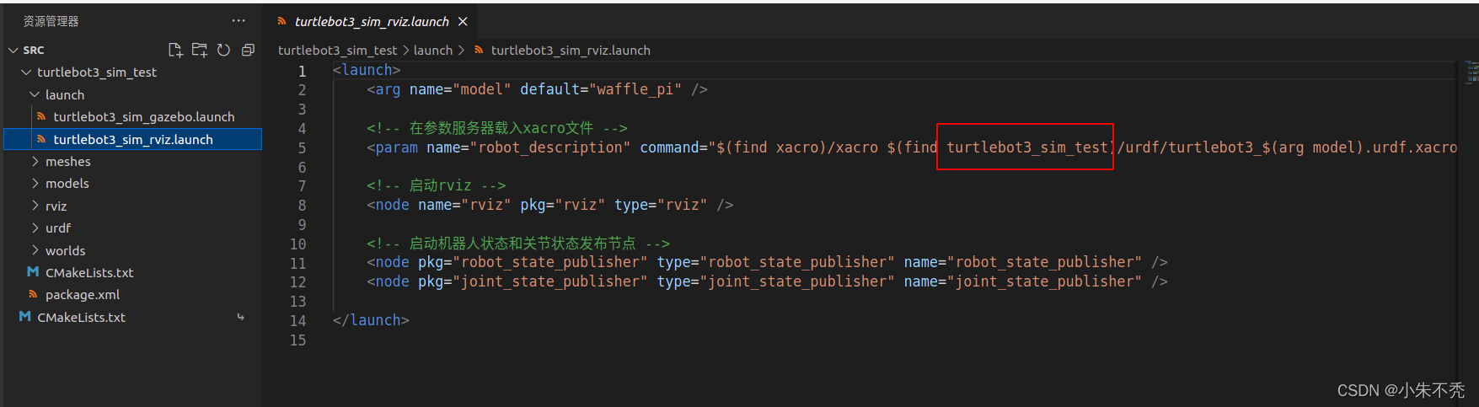Open turtlebot3_sim_gazebo.launch file

(133, 116)
